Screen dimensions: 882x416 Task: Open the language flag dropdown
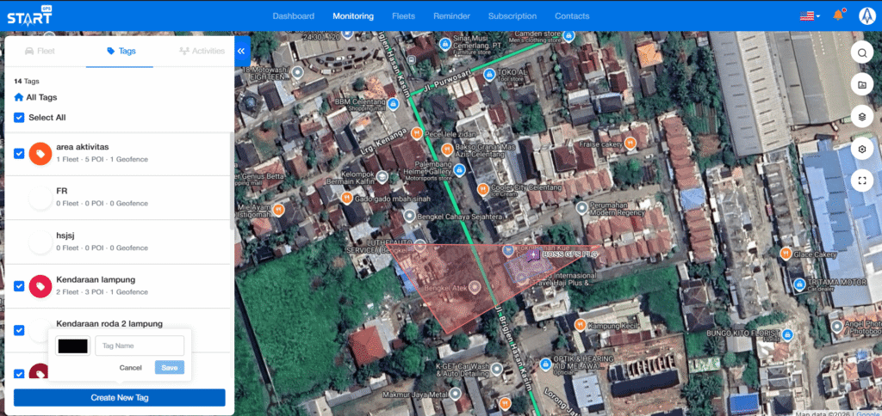pos(809,15)
